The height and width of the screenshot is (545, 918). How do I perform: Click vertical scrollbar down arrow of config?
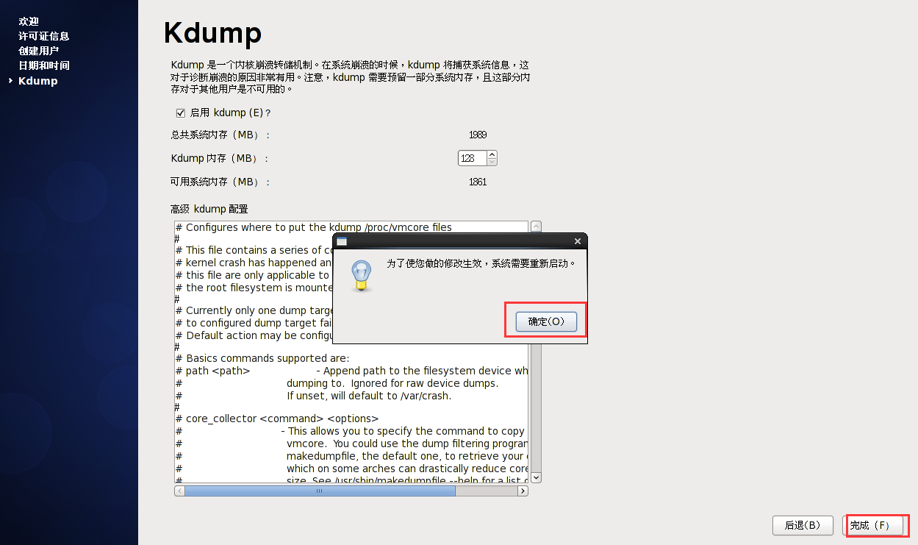(x=536, y=477)
